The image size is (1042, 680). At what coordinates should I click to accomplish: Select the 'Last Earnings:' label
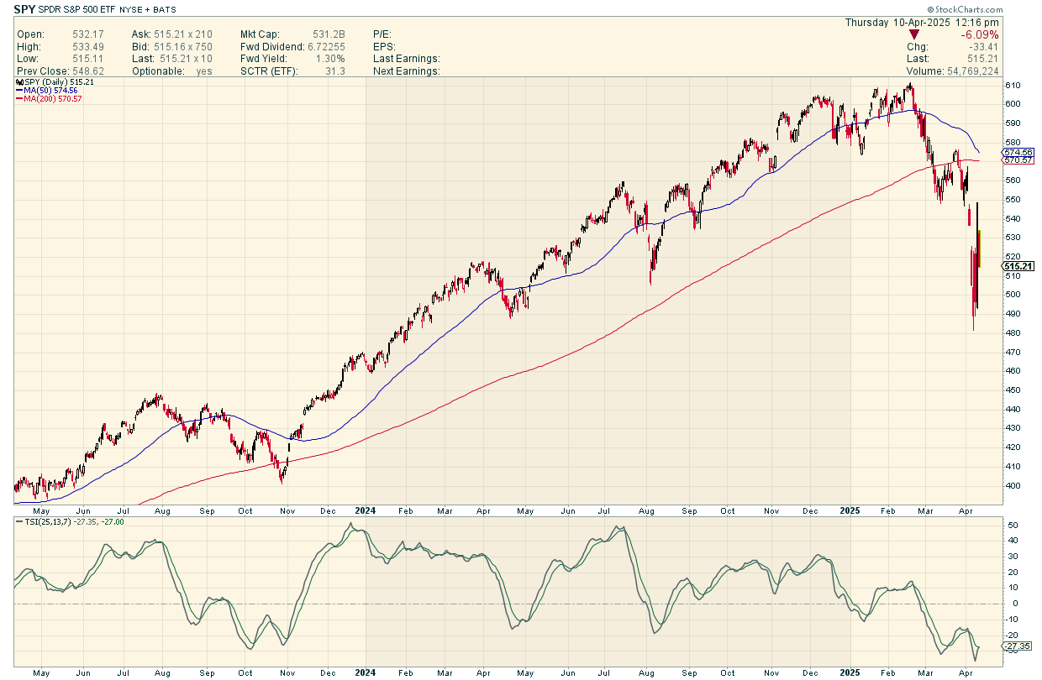point(406,59)
